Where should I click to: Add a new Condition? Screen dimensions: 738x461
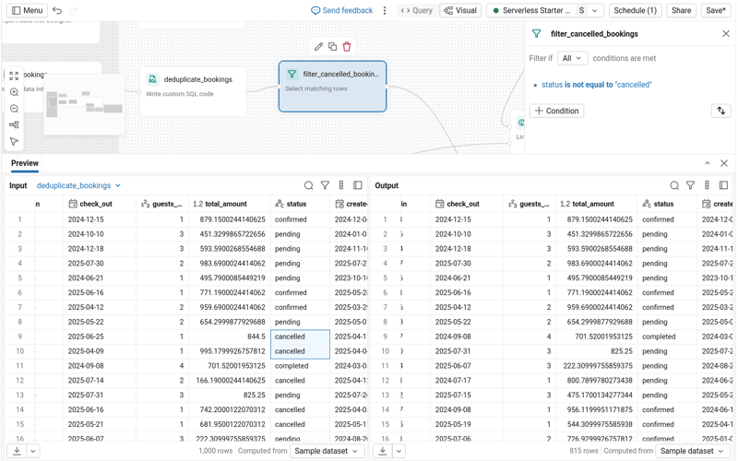click(x=556, y=111)
